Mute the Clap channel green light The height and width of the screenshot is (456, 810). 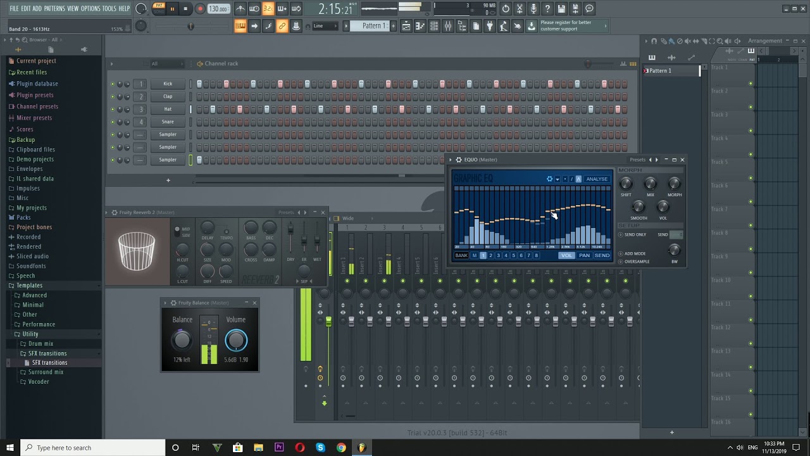[113, 97]
